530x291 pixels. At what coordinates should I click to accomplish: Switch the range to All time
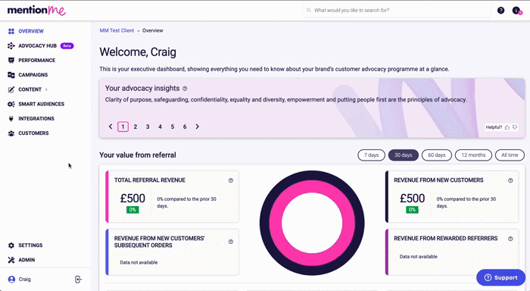click(510, 155)
